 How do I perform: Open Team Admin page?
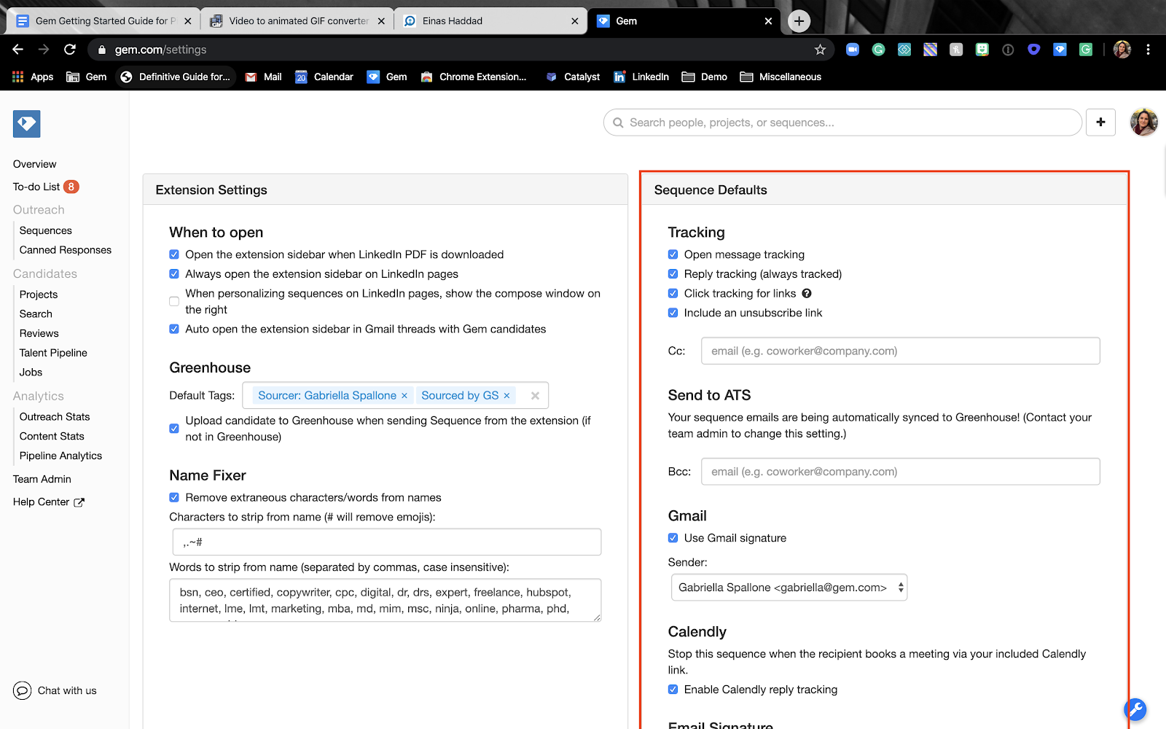pos(42,479)
